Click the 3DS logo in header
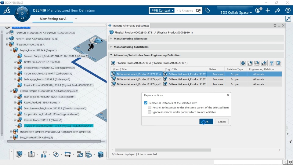Viewport: 293px width, 165px height. click(x=7, y=10)
